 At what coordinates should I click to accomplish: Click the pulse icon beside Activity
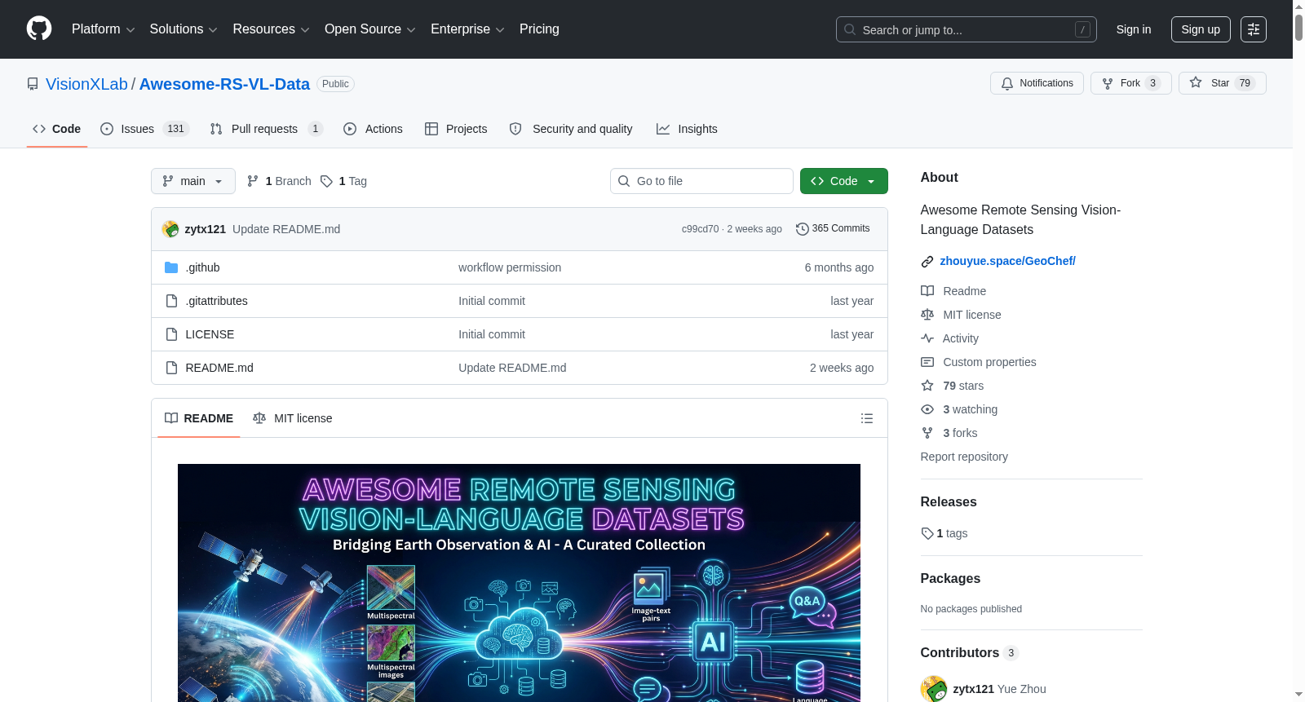927,338
